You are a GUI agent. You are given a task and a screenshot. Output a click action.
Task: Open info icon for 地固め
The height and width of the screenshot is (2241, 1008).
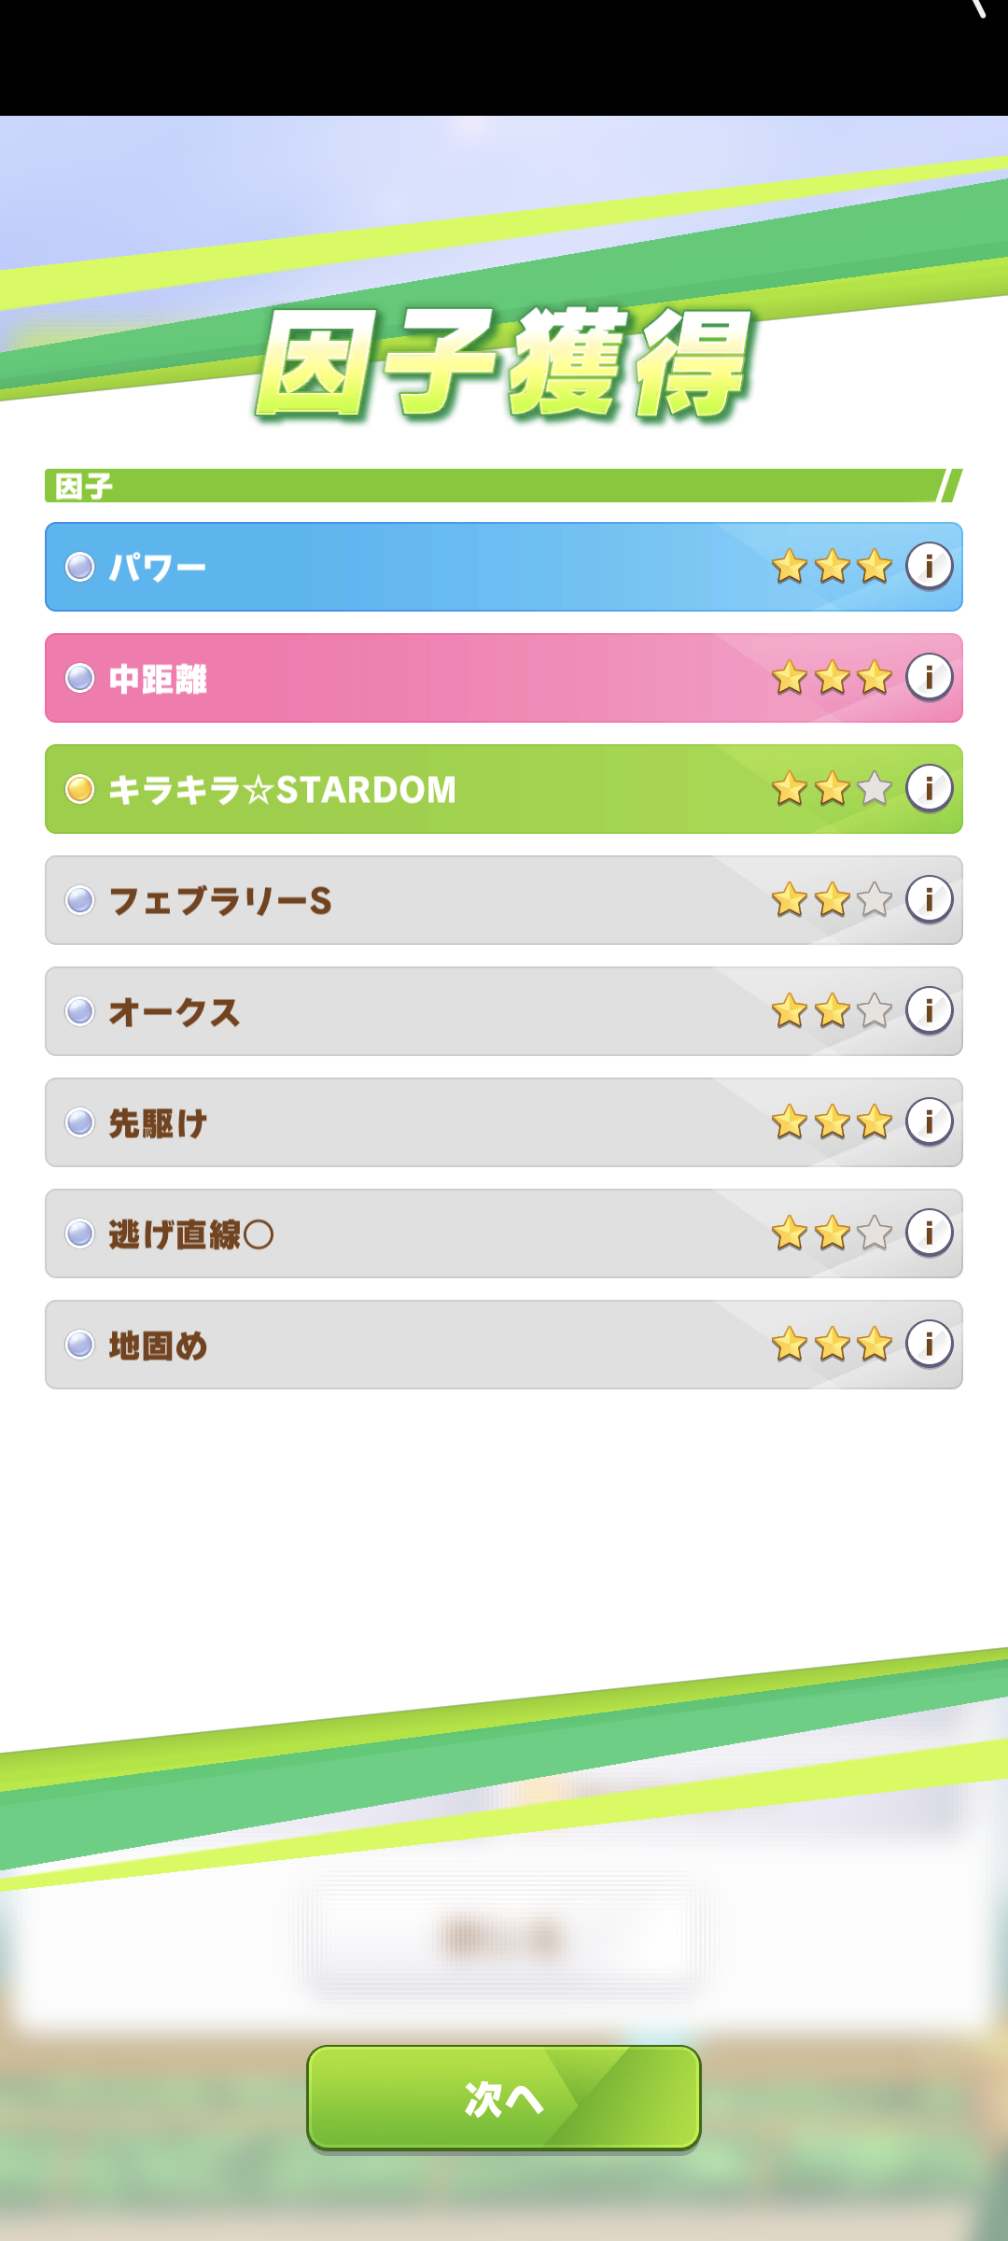coord(929,1344)
